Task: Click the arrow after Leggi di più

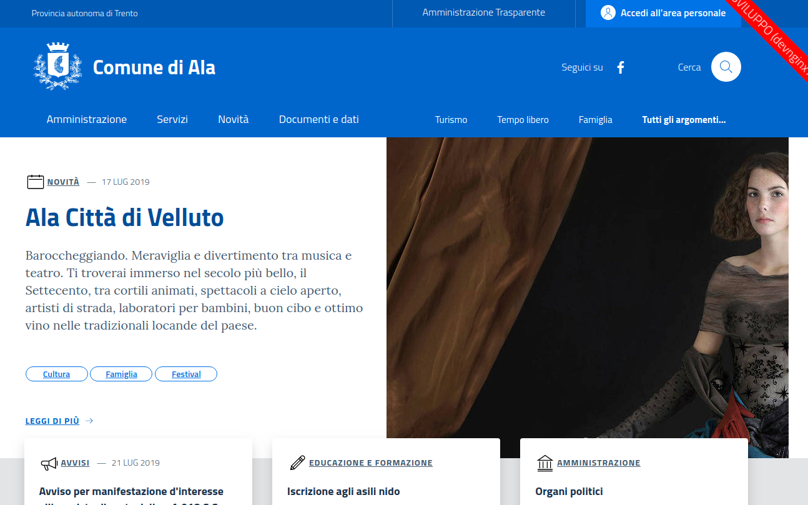Action: click(89, 421)
